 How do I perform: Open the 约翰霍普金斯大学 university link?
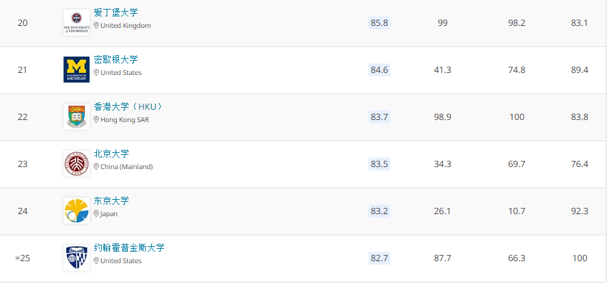point(129,248)
